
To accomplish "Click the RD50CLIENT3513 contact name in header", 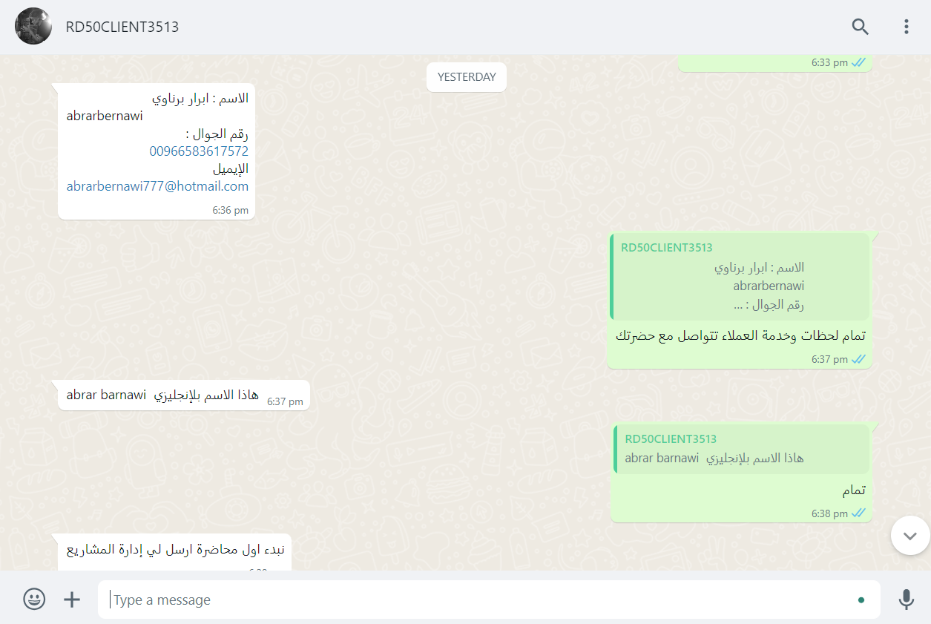I will [x=122, y=27].
